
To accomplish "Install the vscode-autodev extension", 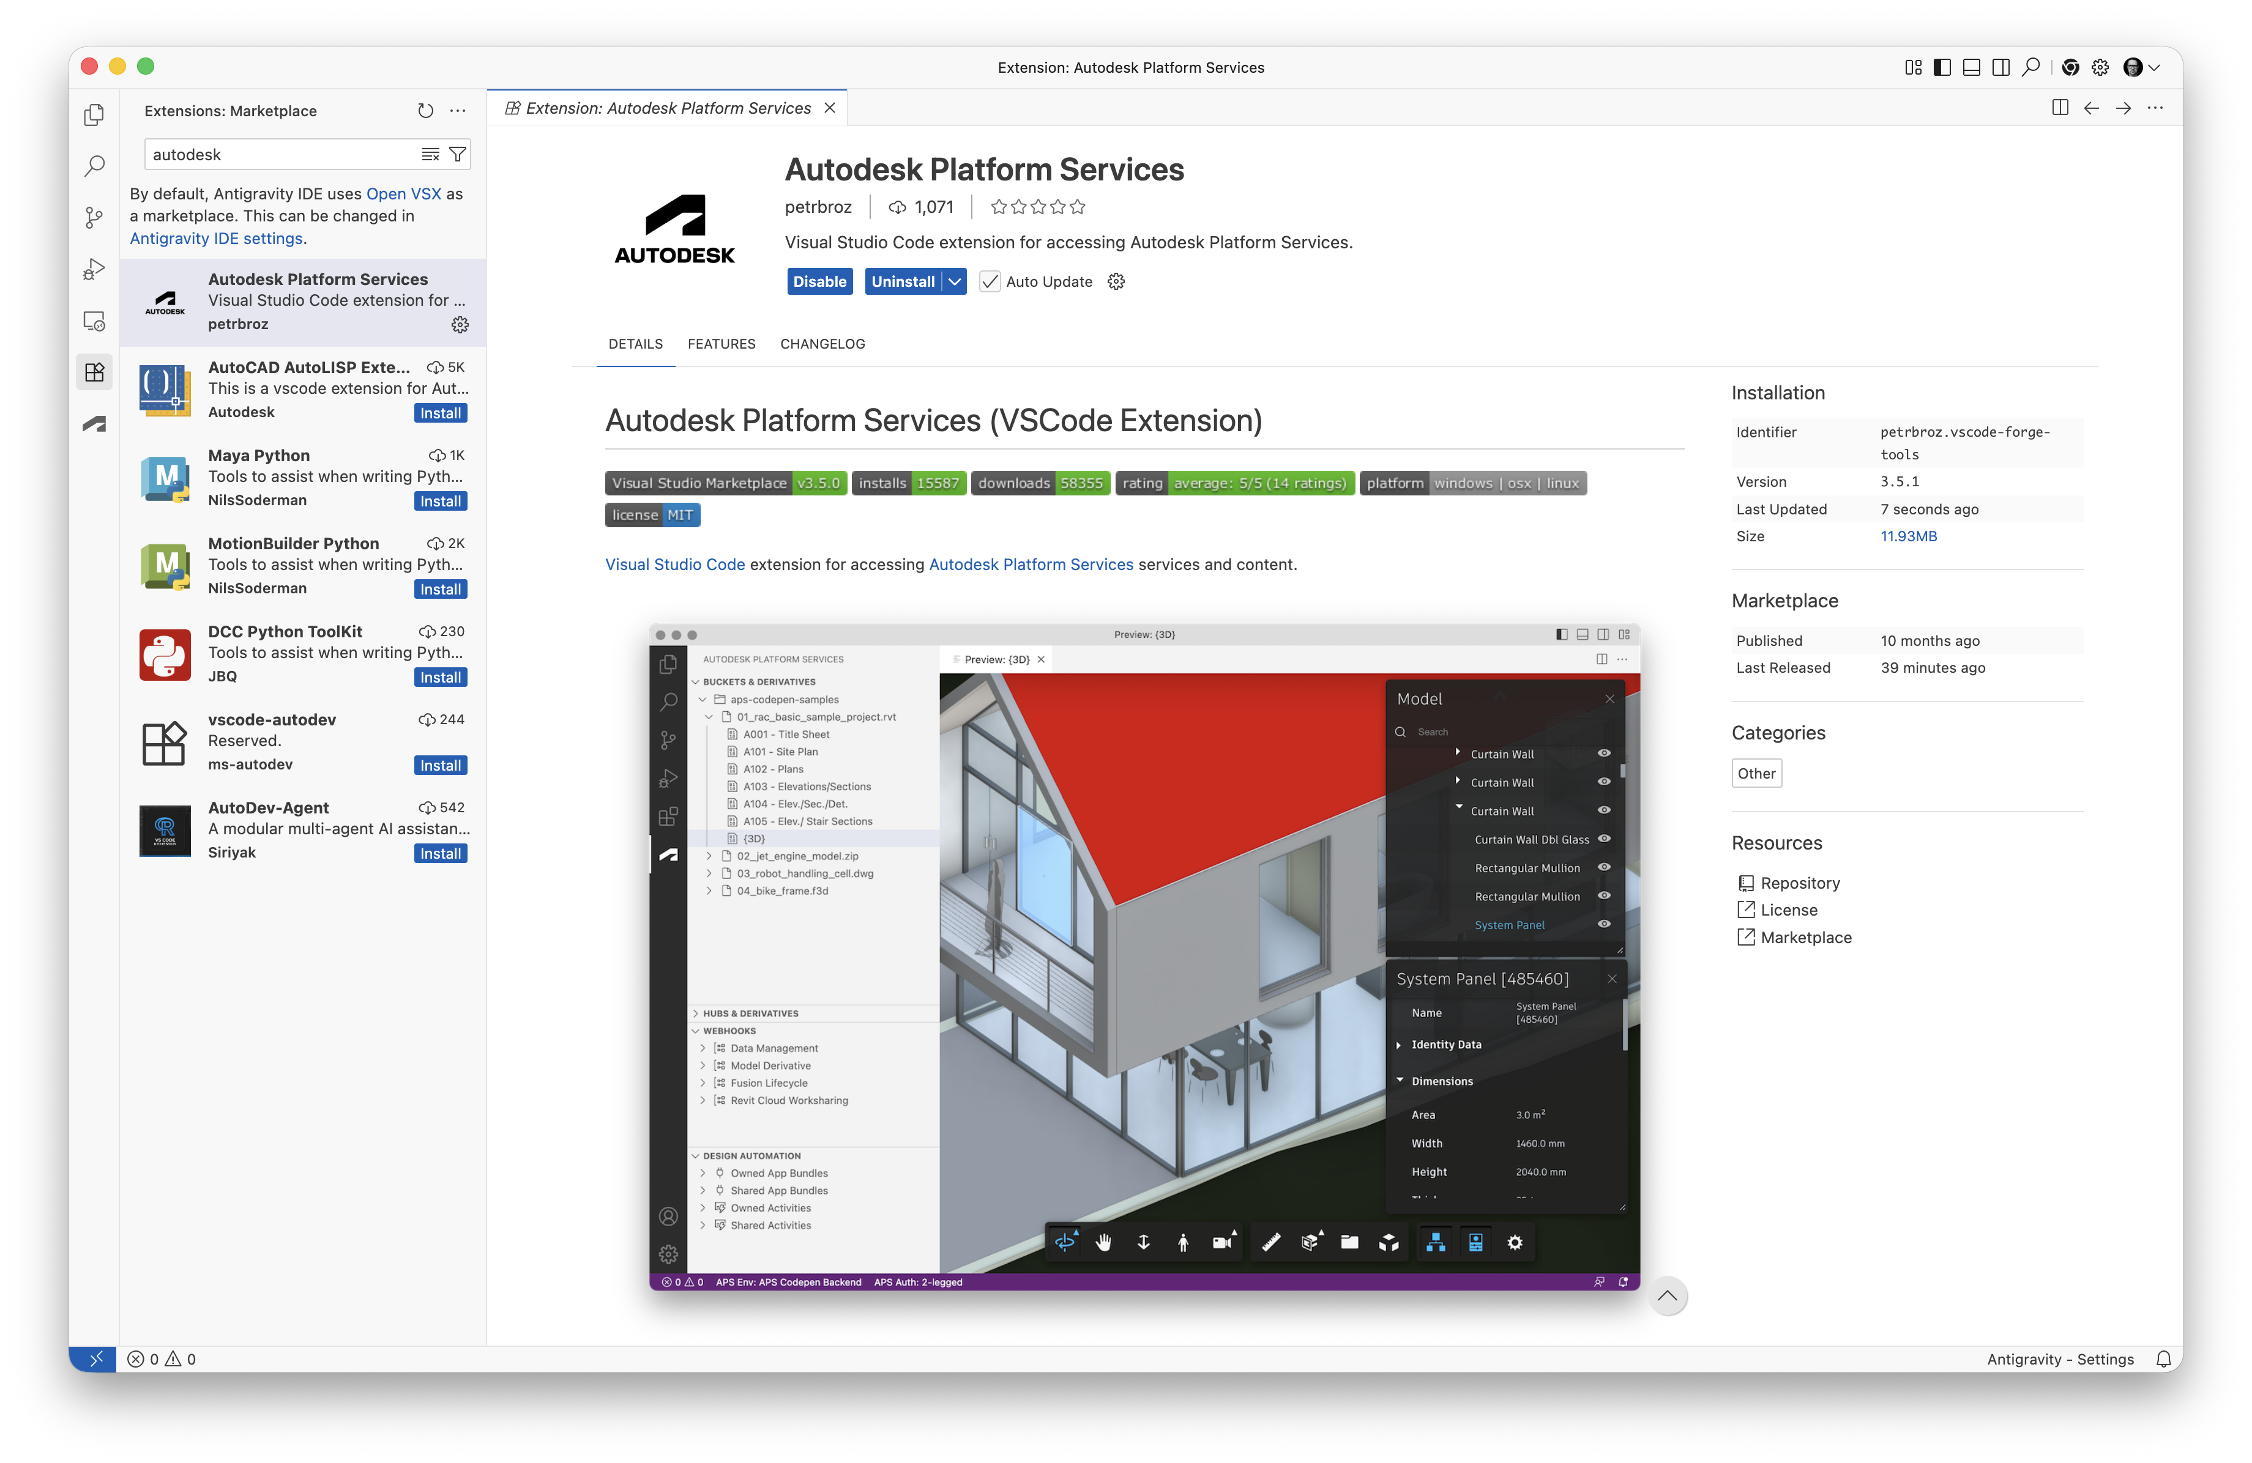I will (441, 765).
